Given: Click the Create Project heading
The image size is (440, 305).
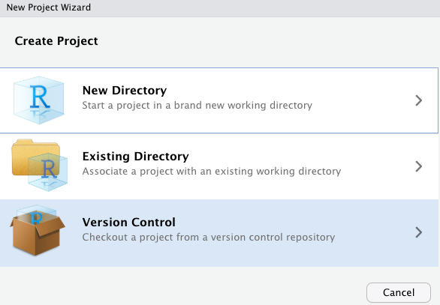Looking at the screenshot, I should pyautogui.click(x=56, y=41).
